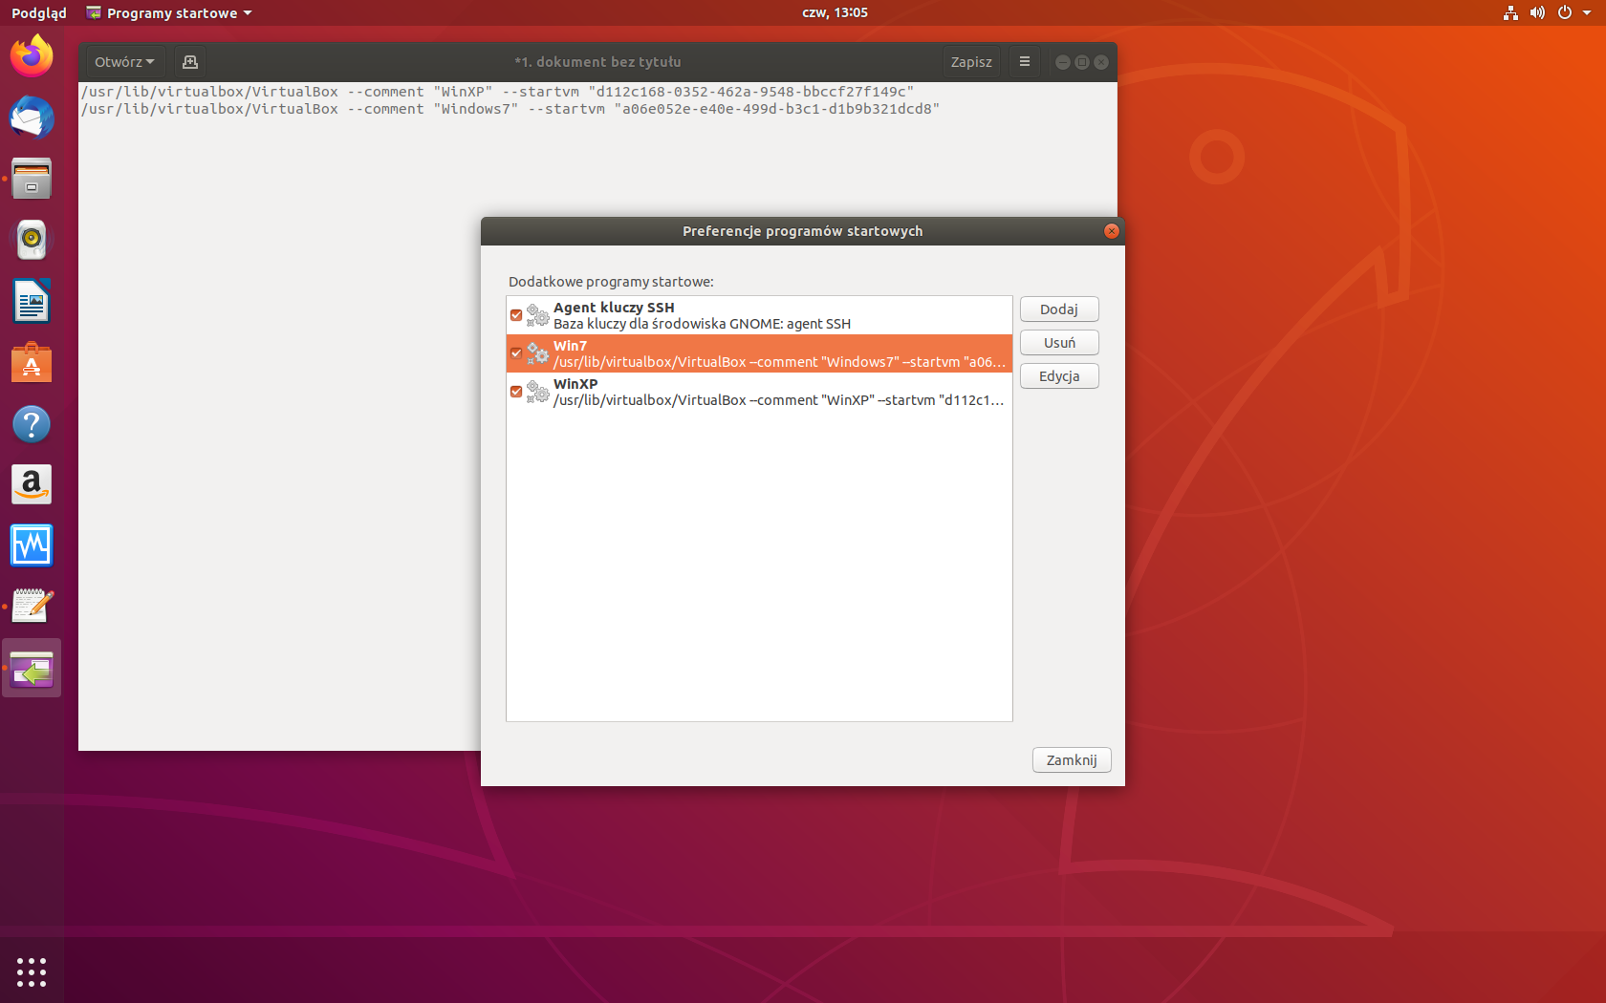
Task: Save document with Zapisz button
Action: click(971, 62)
